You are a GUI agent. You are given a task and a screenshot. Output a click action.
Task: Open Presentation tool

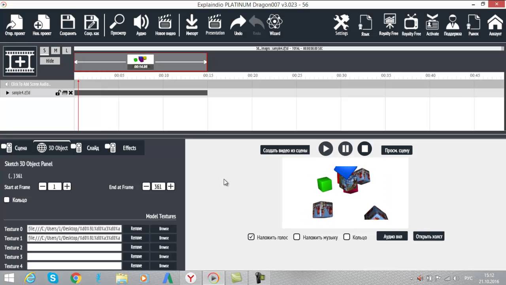(215, 25)
